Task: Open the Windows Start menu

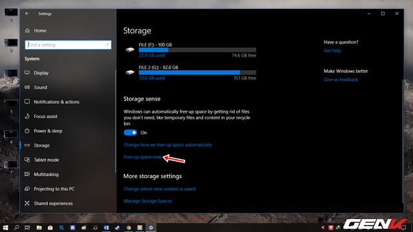Action: [x=6, y=227]
